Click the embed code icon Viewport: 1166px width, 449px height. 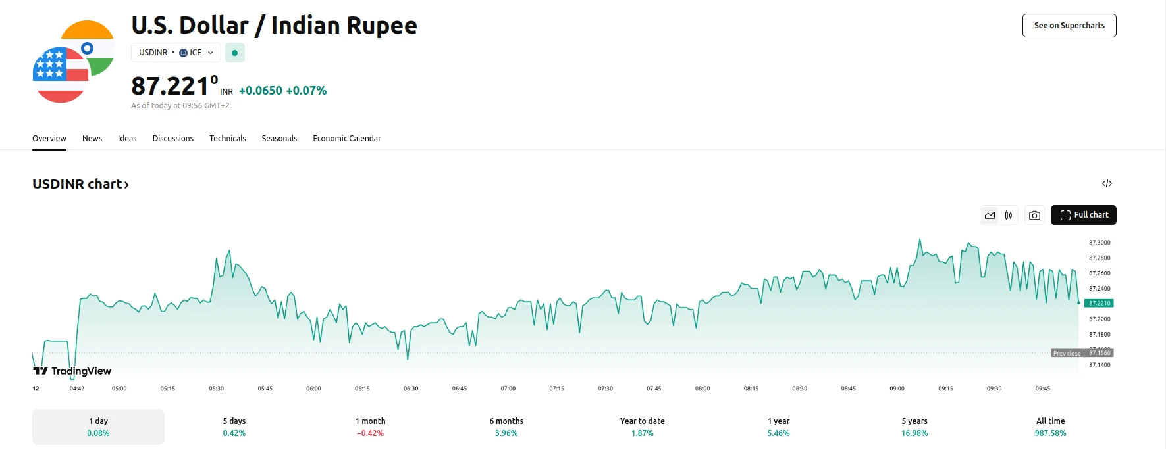(1107, 183)
